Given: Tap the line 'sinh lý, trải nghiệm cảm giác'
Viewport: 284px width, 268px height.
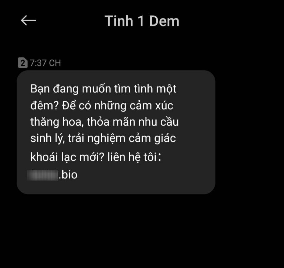Looking at the screenshot, I should 103,139.
